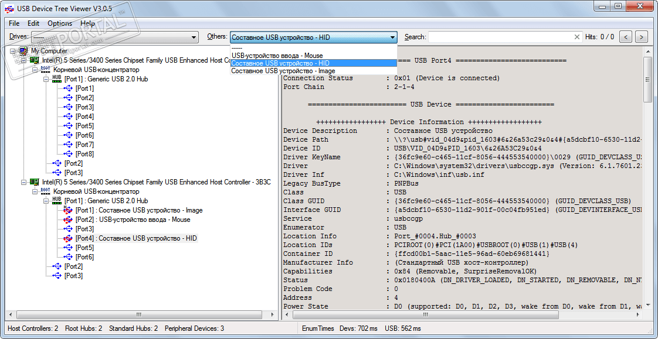Image resolution: width=658 pixels, height=339 pixels.
Task: Pick 'Составное USB устройство - Image' in Others list
Action: (x=314, y=71)
